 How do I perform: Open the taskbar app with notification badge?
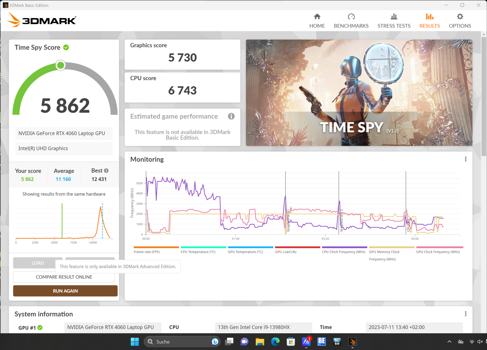pyautogui.click(x=306, y=342)
